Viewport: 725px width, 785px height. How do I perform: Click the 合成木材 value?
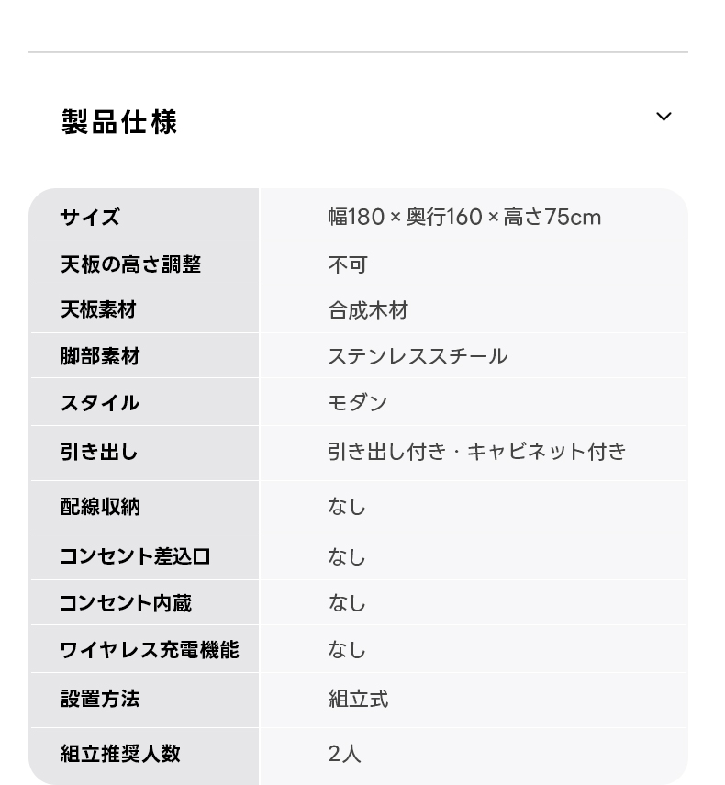coord(368,310)
